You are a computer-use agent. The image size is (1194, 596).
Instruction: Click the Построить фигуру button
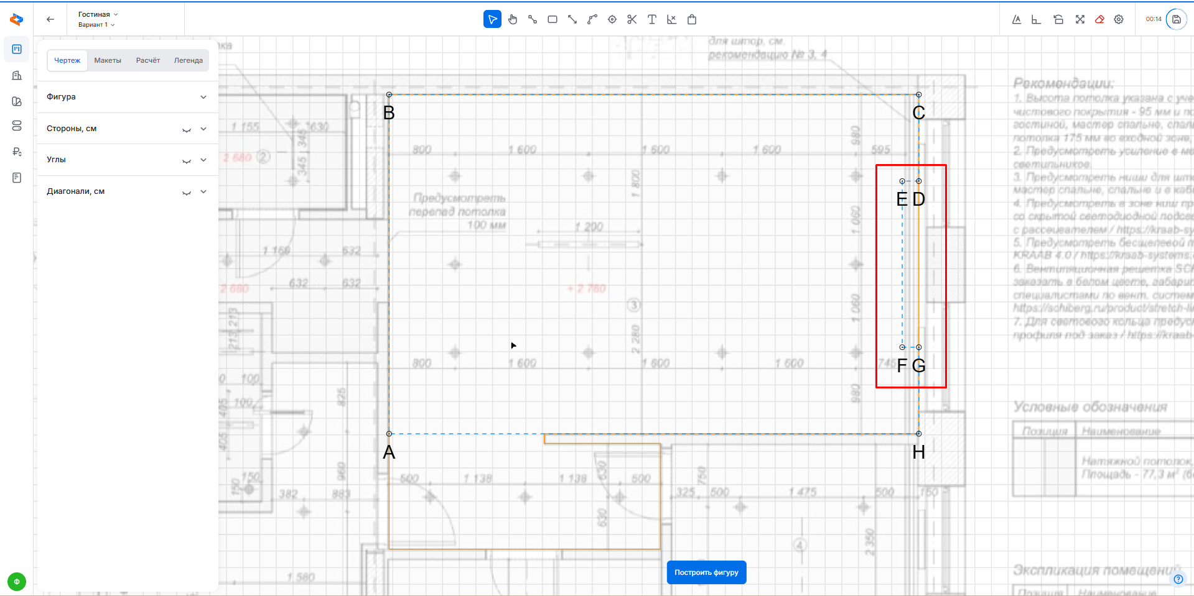pos(706,572)
